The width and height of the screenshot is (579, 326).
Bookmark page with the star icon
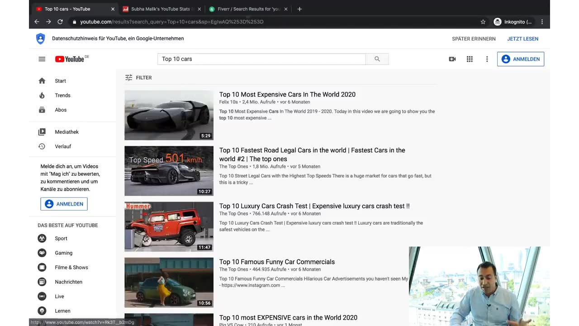click(483, 22)
